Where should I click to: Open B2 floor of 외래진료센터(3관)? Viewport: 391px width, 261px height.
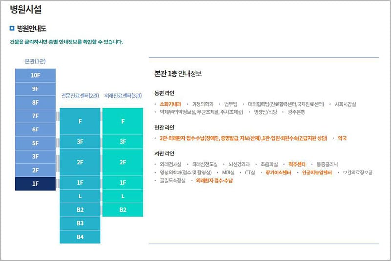[123, 210]
